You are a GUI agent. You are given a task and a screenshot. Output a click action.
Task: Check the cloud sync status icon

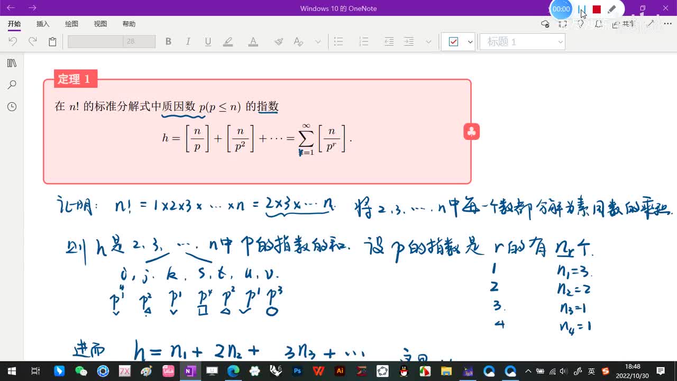pyautogui.click(x=545, y=24)
